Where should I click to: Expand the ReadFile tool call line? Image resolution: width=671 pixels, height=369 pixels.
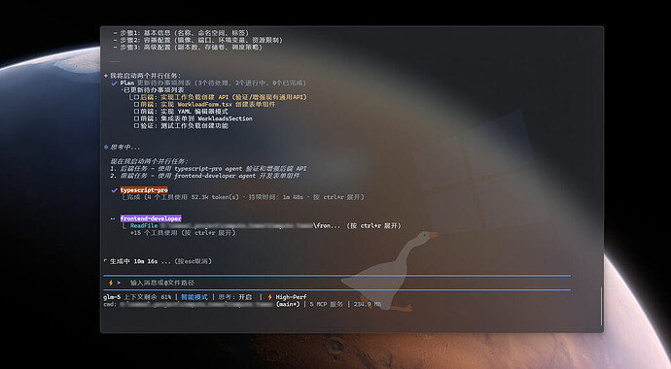coord(265,226)
